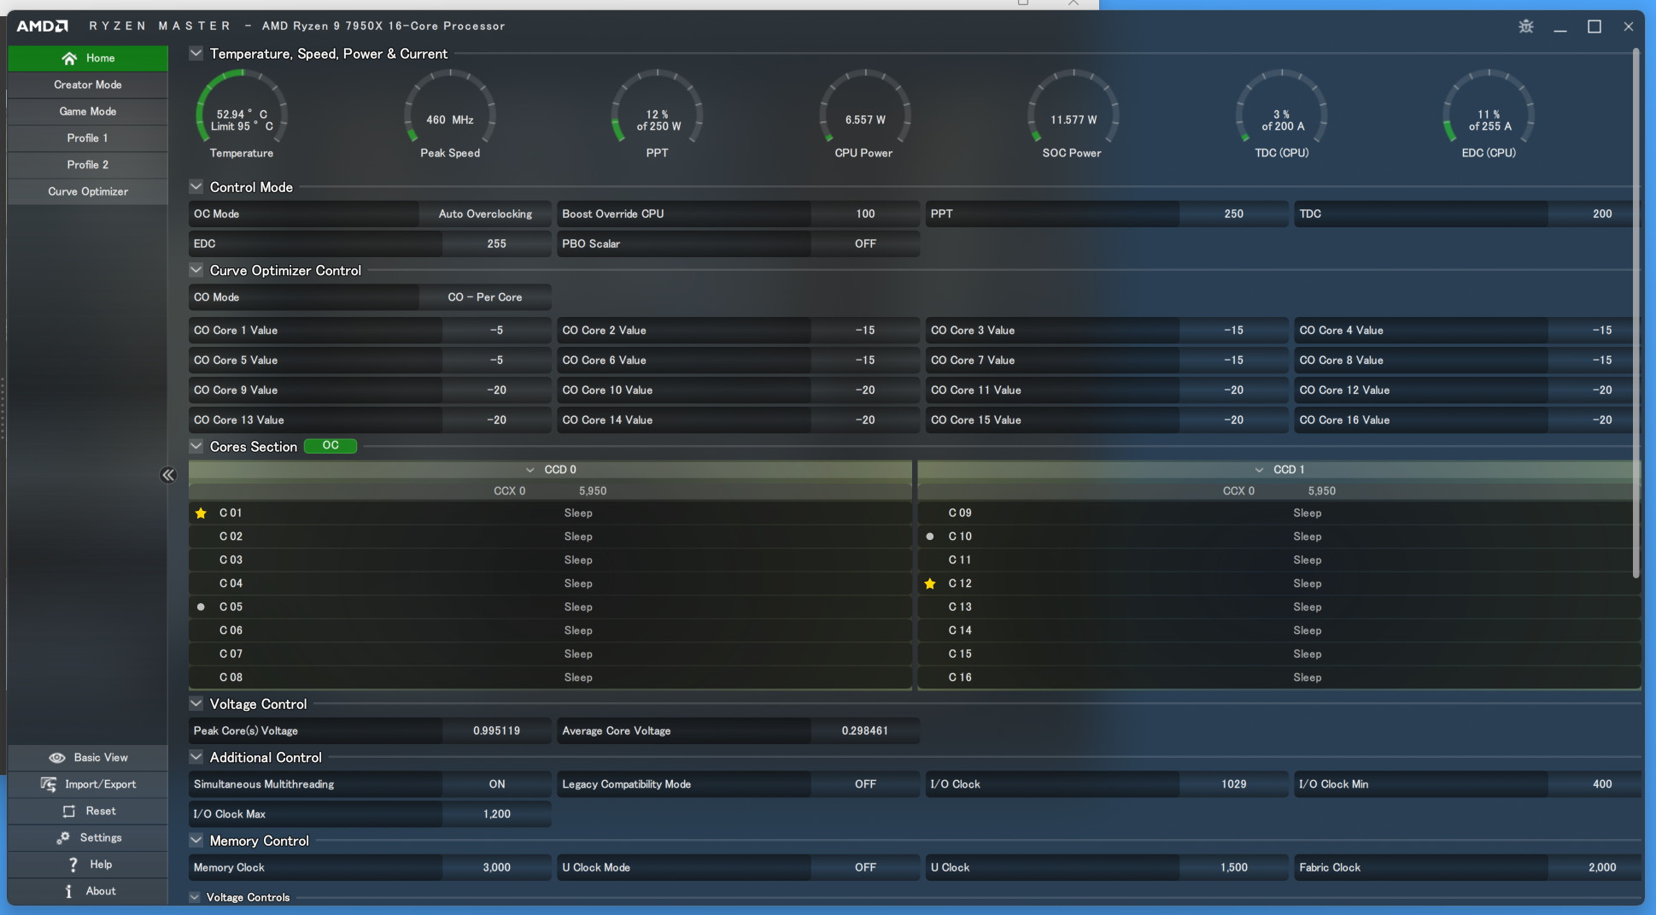The image size is (1656, 915).
Task: Click the vertical scrollbar thumb on the right
Action: click(x=1636, y=313)
